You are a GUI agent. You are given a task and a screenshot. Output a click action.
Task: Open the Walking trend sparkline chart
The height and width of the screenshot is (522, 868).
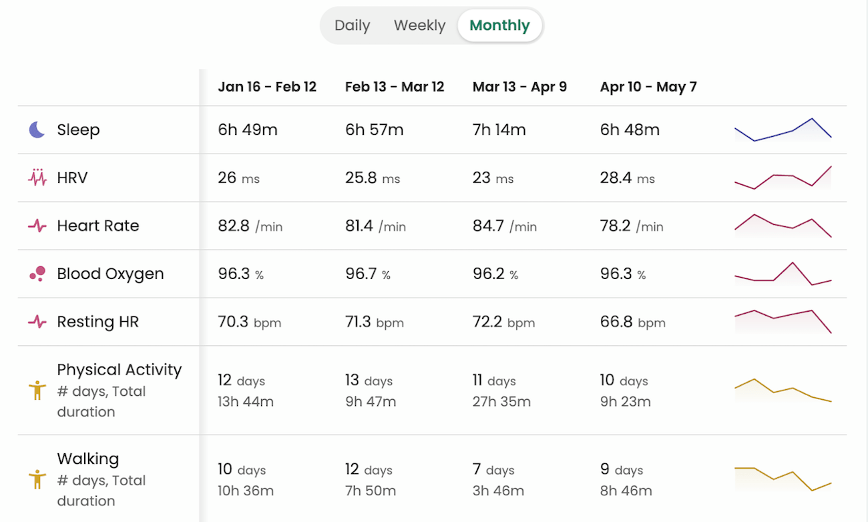[x=783, y=479]
